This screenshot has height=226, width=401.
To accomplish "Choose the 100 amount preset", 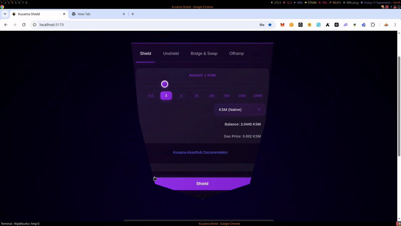I will (212, 96).
